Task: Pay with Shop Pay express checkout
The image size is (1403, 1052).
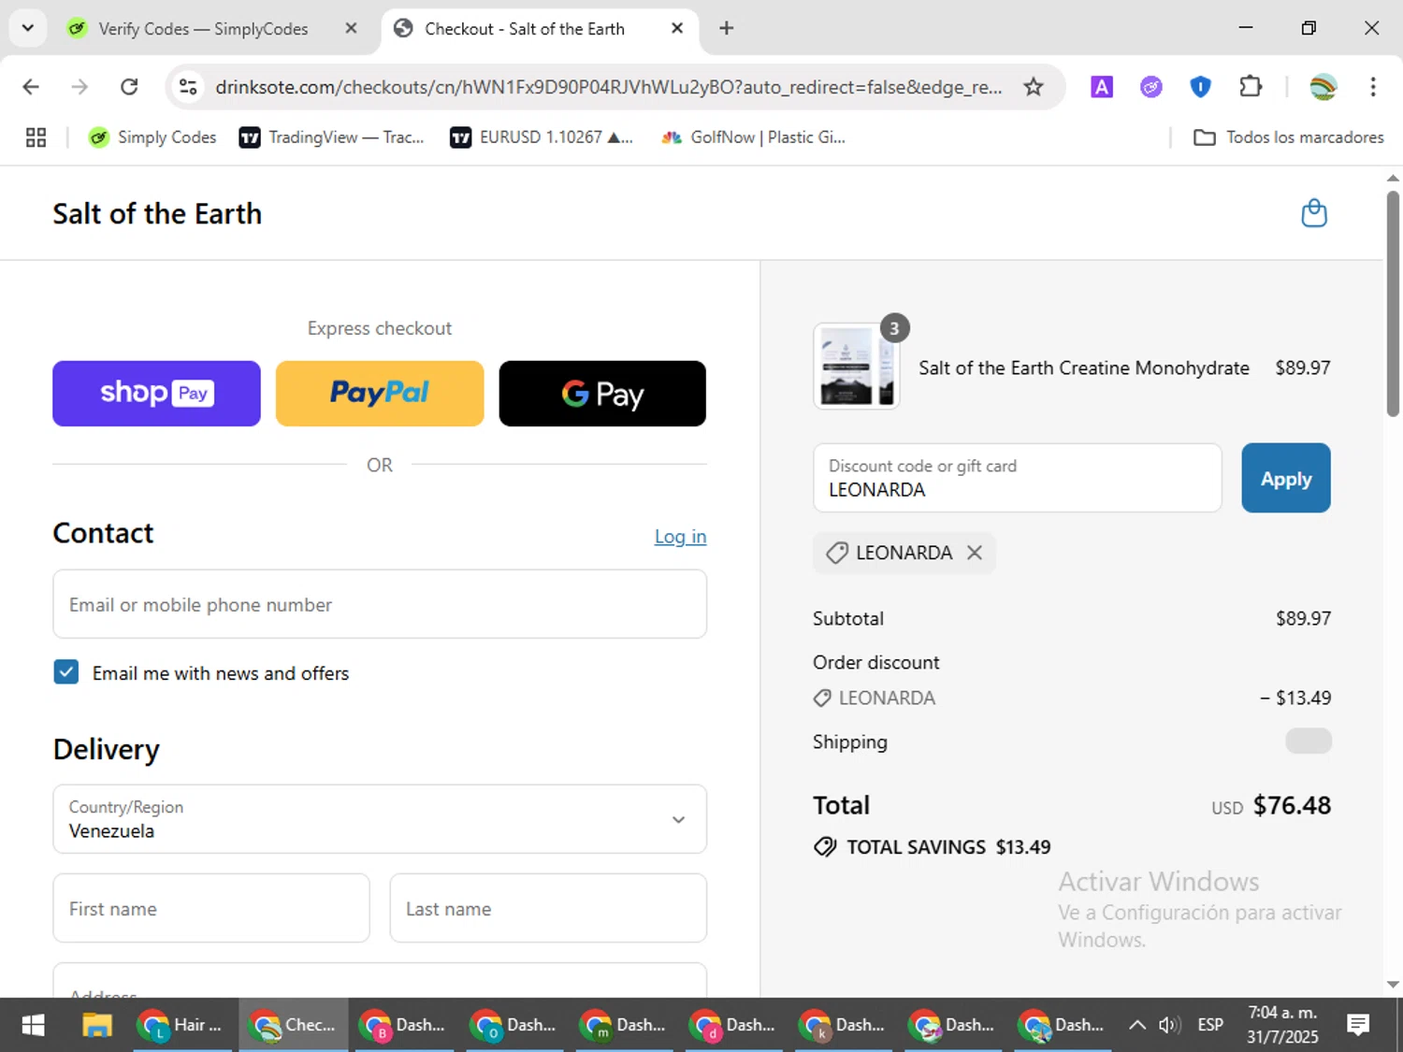Action: pyautogui.click(x=156, y=394)
